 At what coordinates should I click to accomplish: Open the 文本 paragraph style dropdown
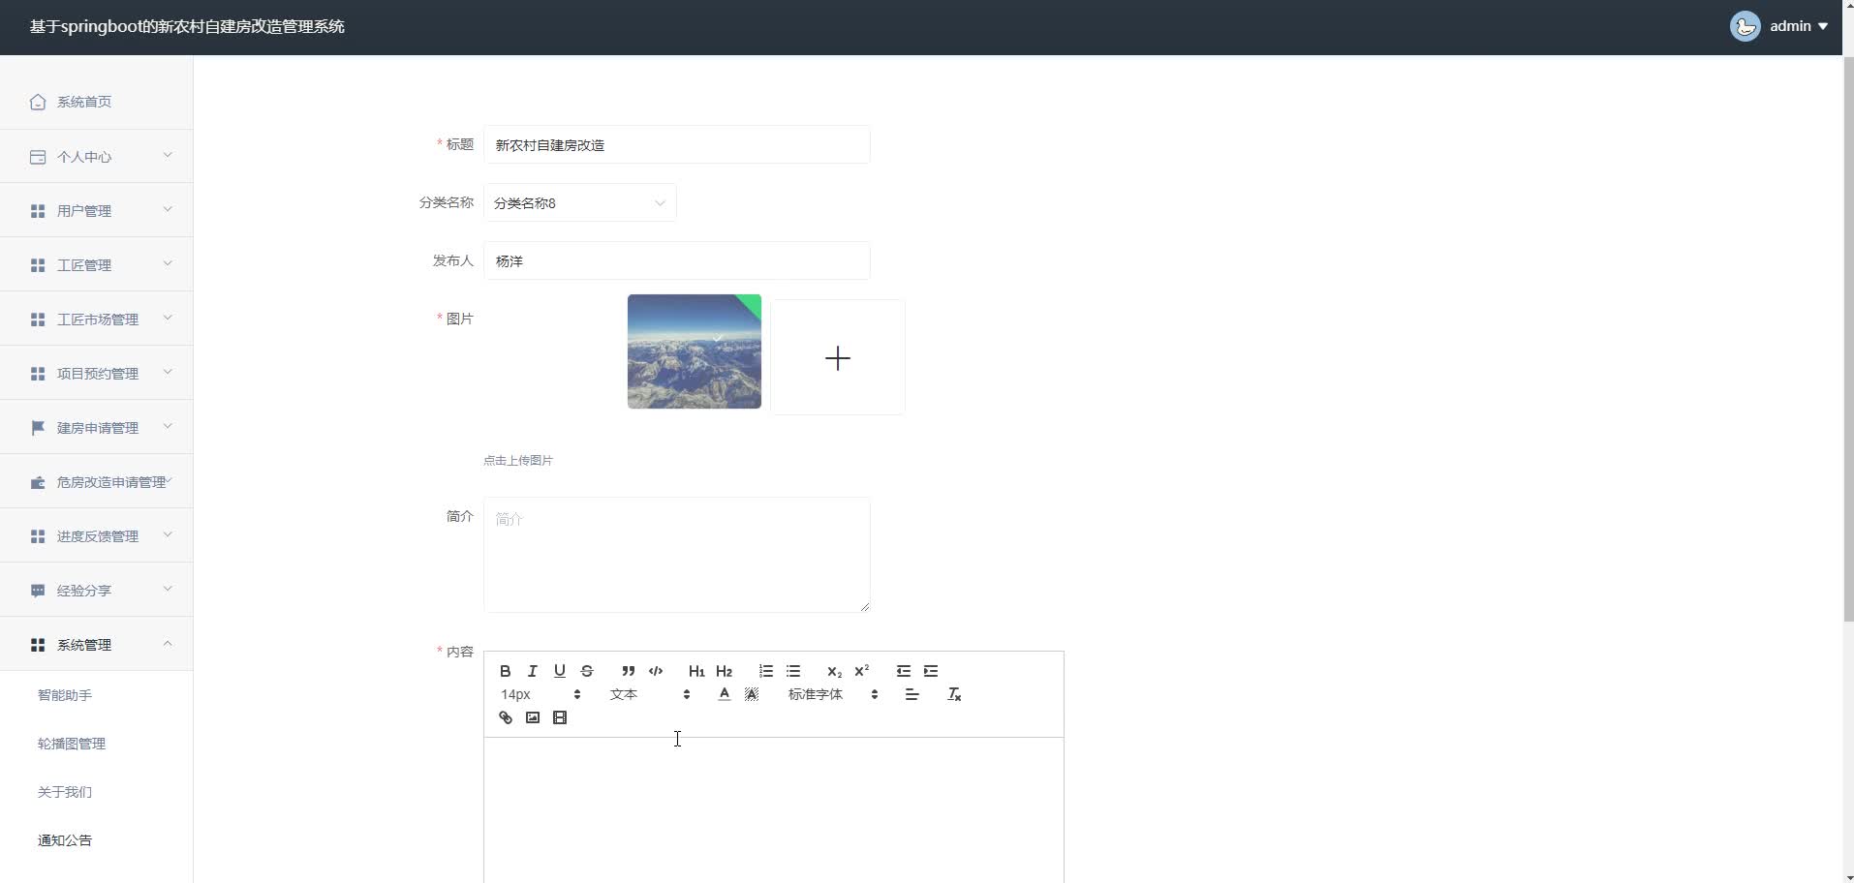(649, 694)
